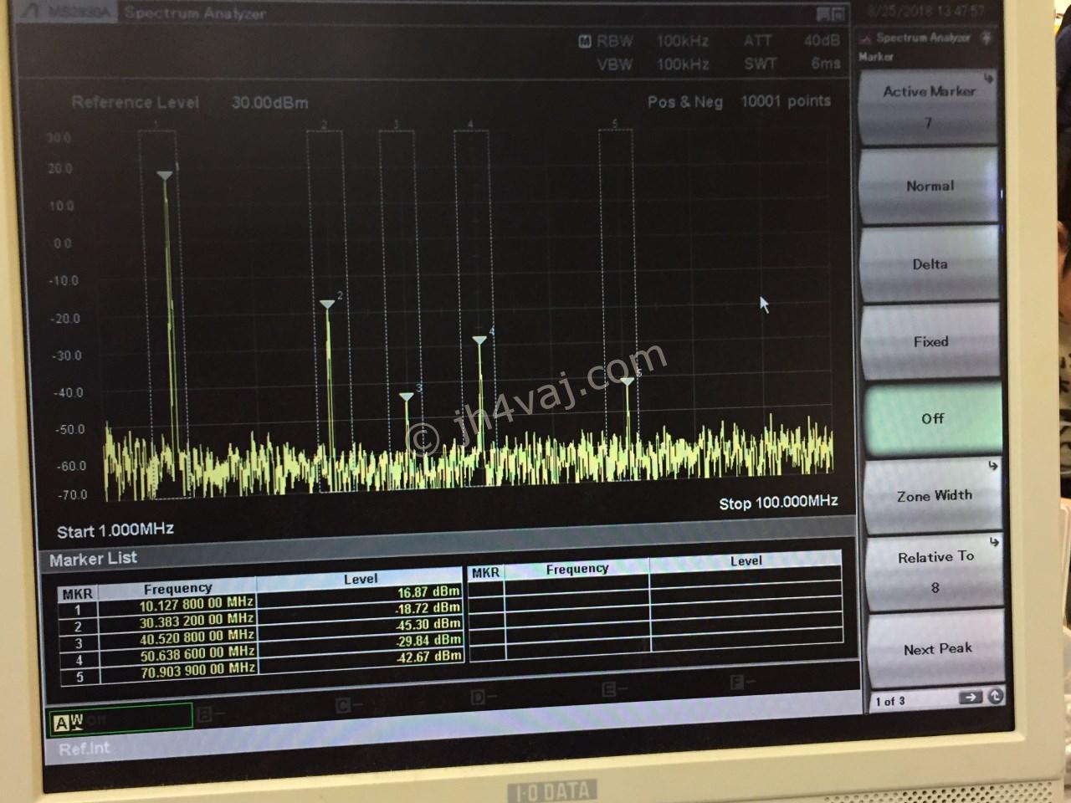
Task: Select marker 1 triangle on the tallest peak
Action: (165, 176)
